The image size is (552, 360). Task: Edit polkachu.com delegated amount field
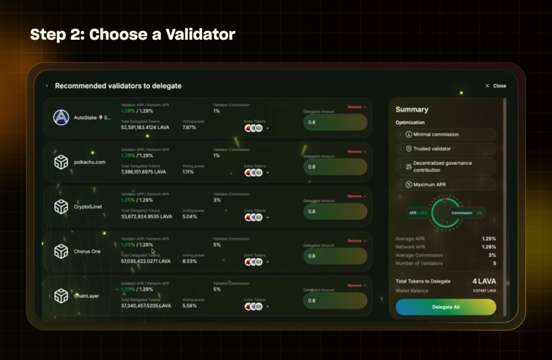tap(335, 167)
